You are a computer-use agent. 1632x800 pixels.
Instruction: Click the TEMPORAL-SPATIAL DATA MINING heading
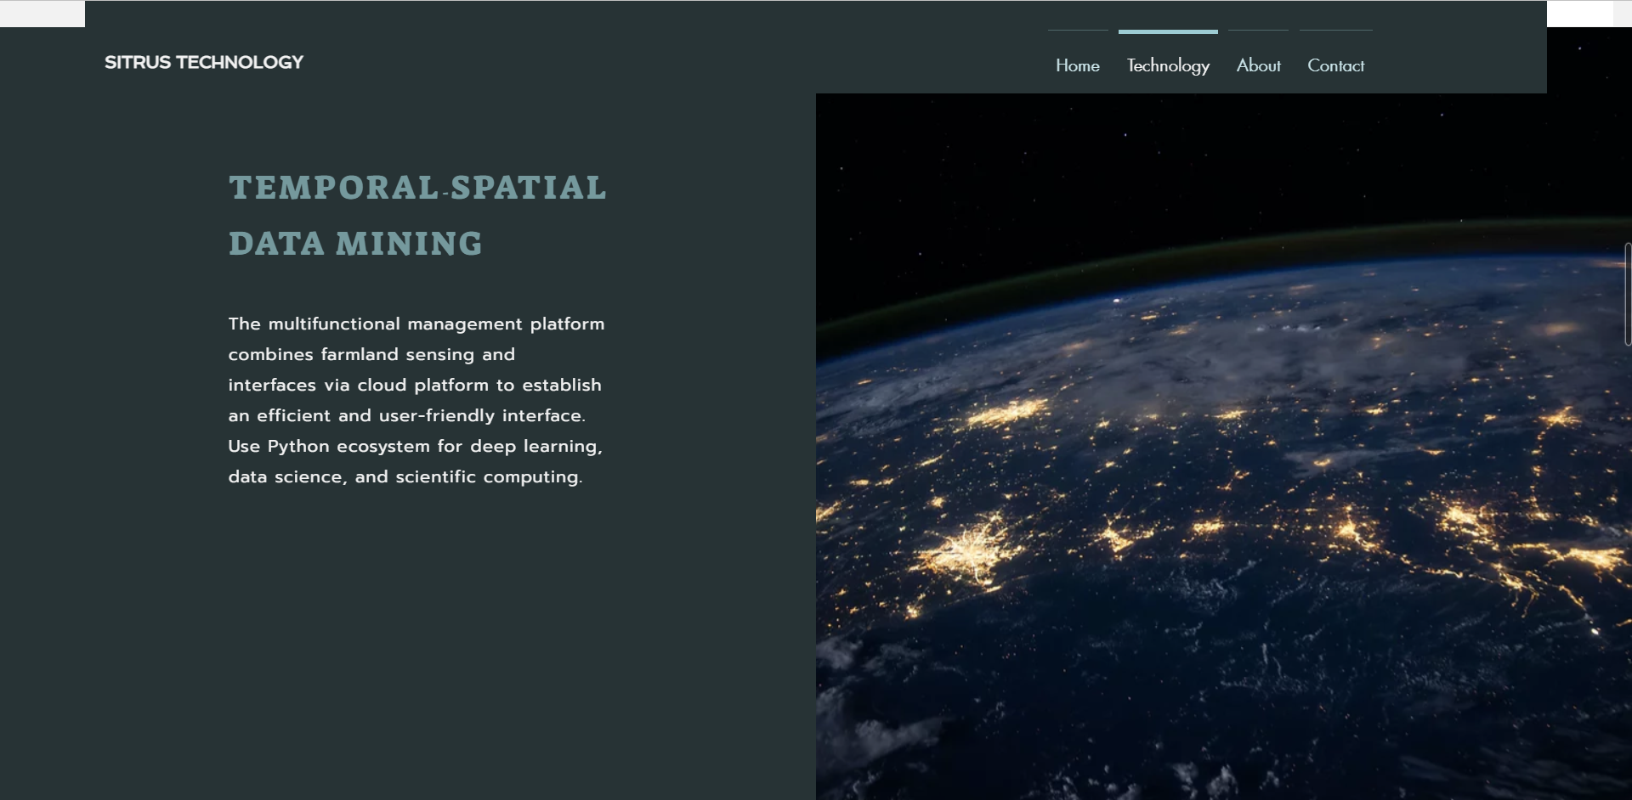417,216
